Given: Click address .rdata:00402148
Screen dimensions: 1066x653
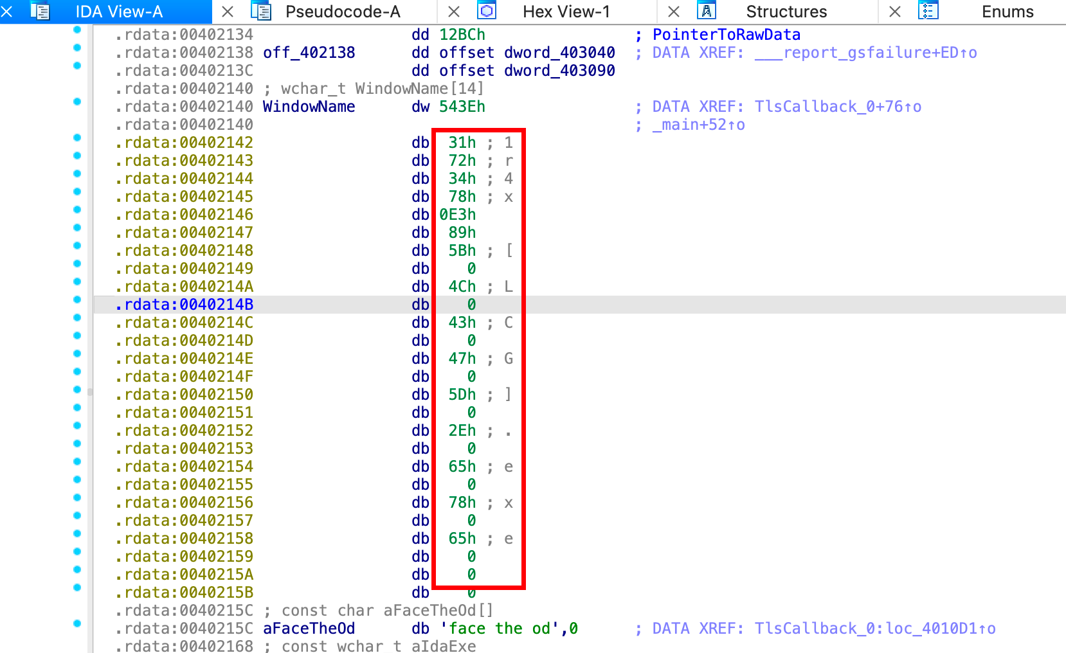Looking at the screenshot, I should tap(185, 251).
